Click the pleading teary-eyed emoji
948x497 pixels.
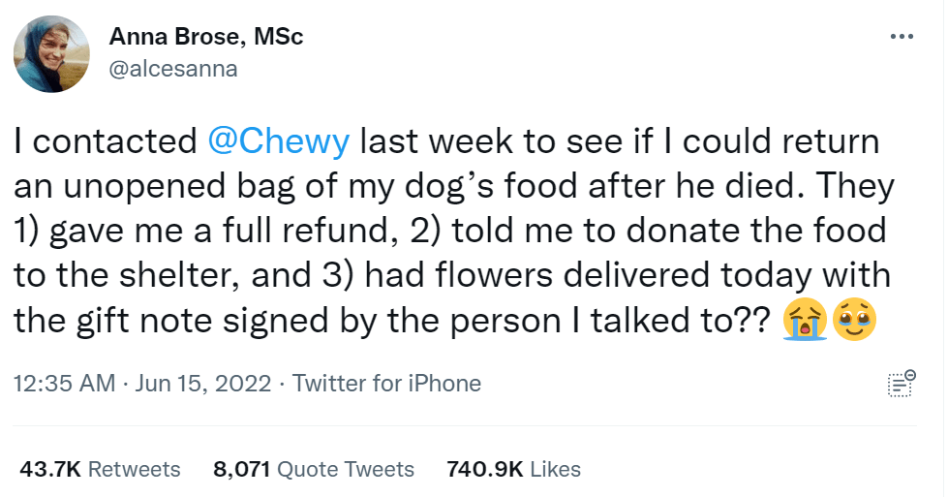tap(855, 323)
